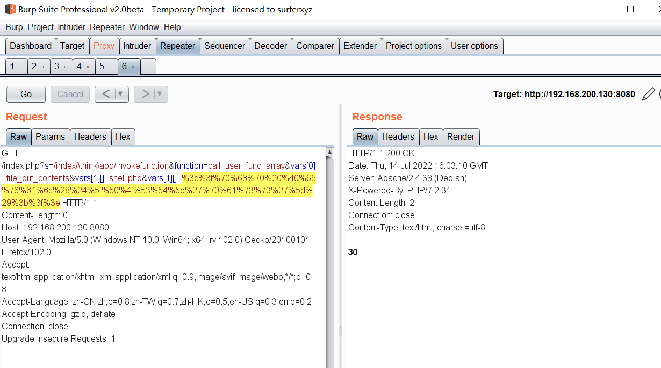Viewport: 661px width, 368px height.
Task: Open the Window menu
Action: [144, 27]
